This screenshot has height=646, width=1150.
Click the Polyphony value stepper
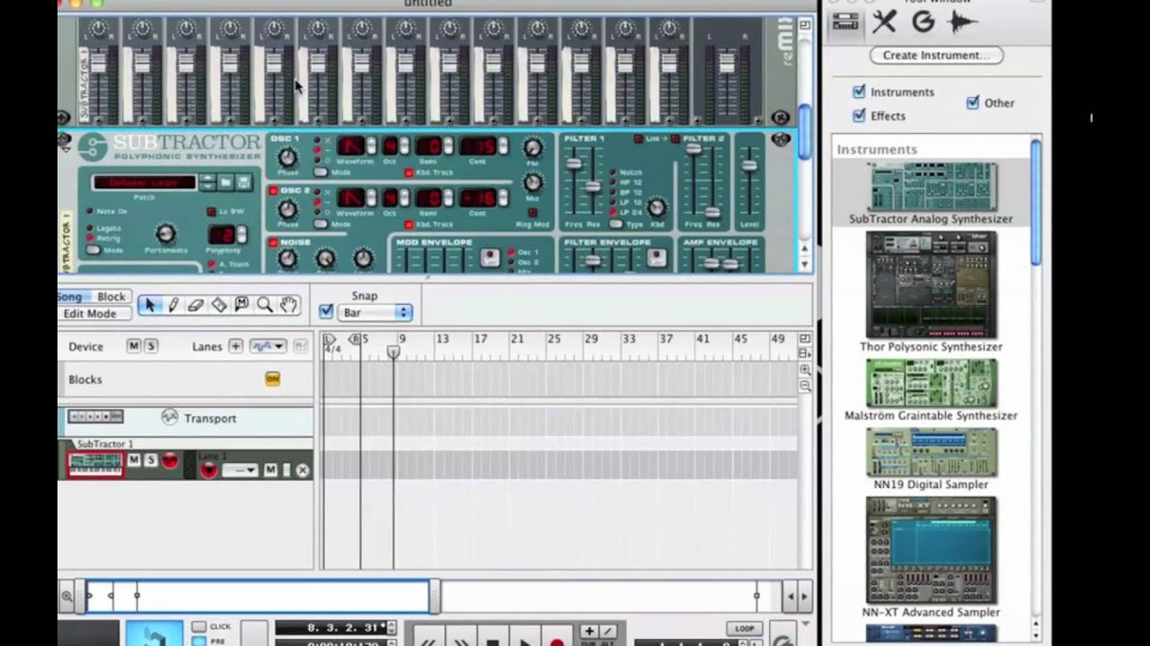[x=241, y=235]
